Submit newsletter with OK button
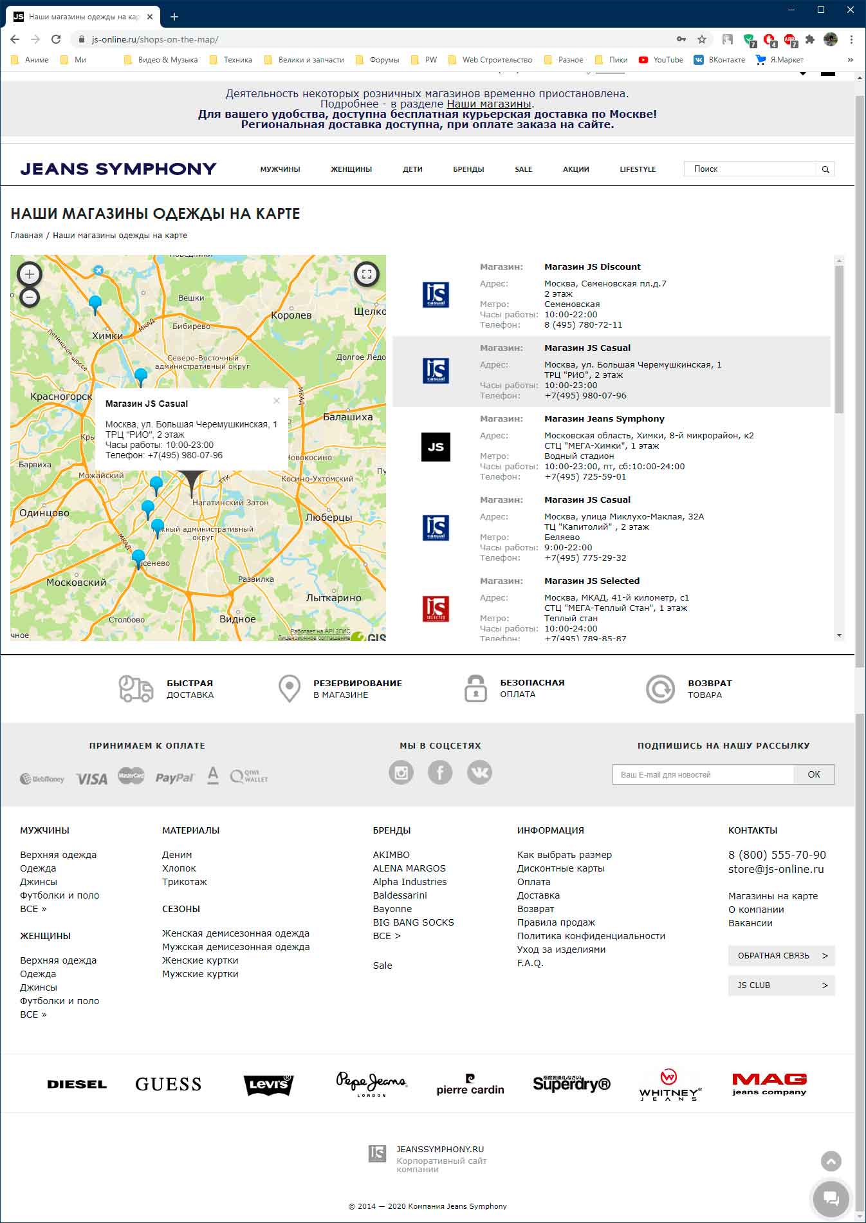This screenshot has height=1223, width=866. pos(814,774)
